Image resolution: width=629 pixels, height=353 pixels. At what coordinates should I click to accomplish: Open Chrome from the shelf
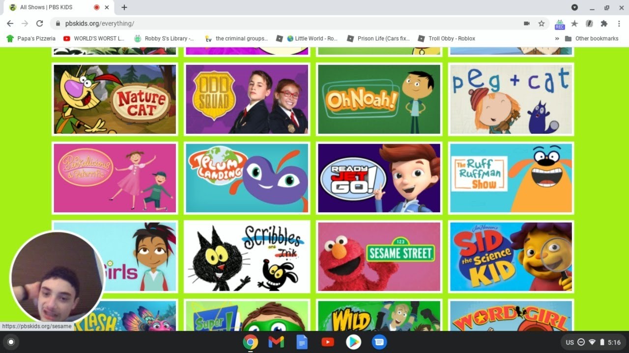point(251,342)
